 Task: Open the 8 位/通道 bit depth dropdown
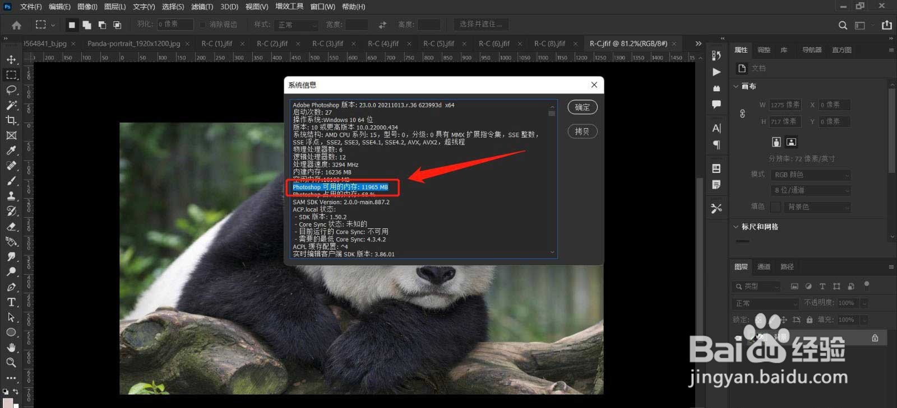click(811, 190)
